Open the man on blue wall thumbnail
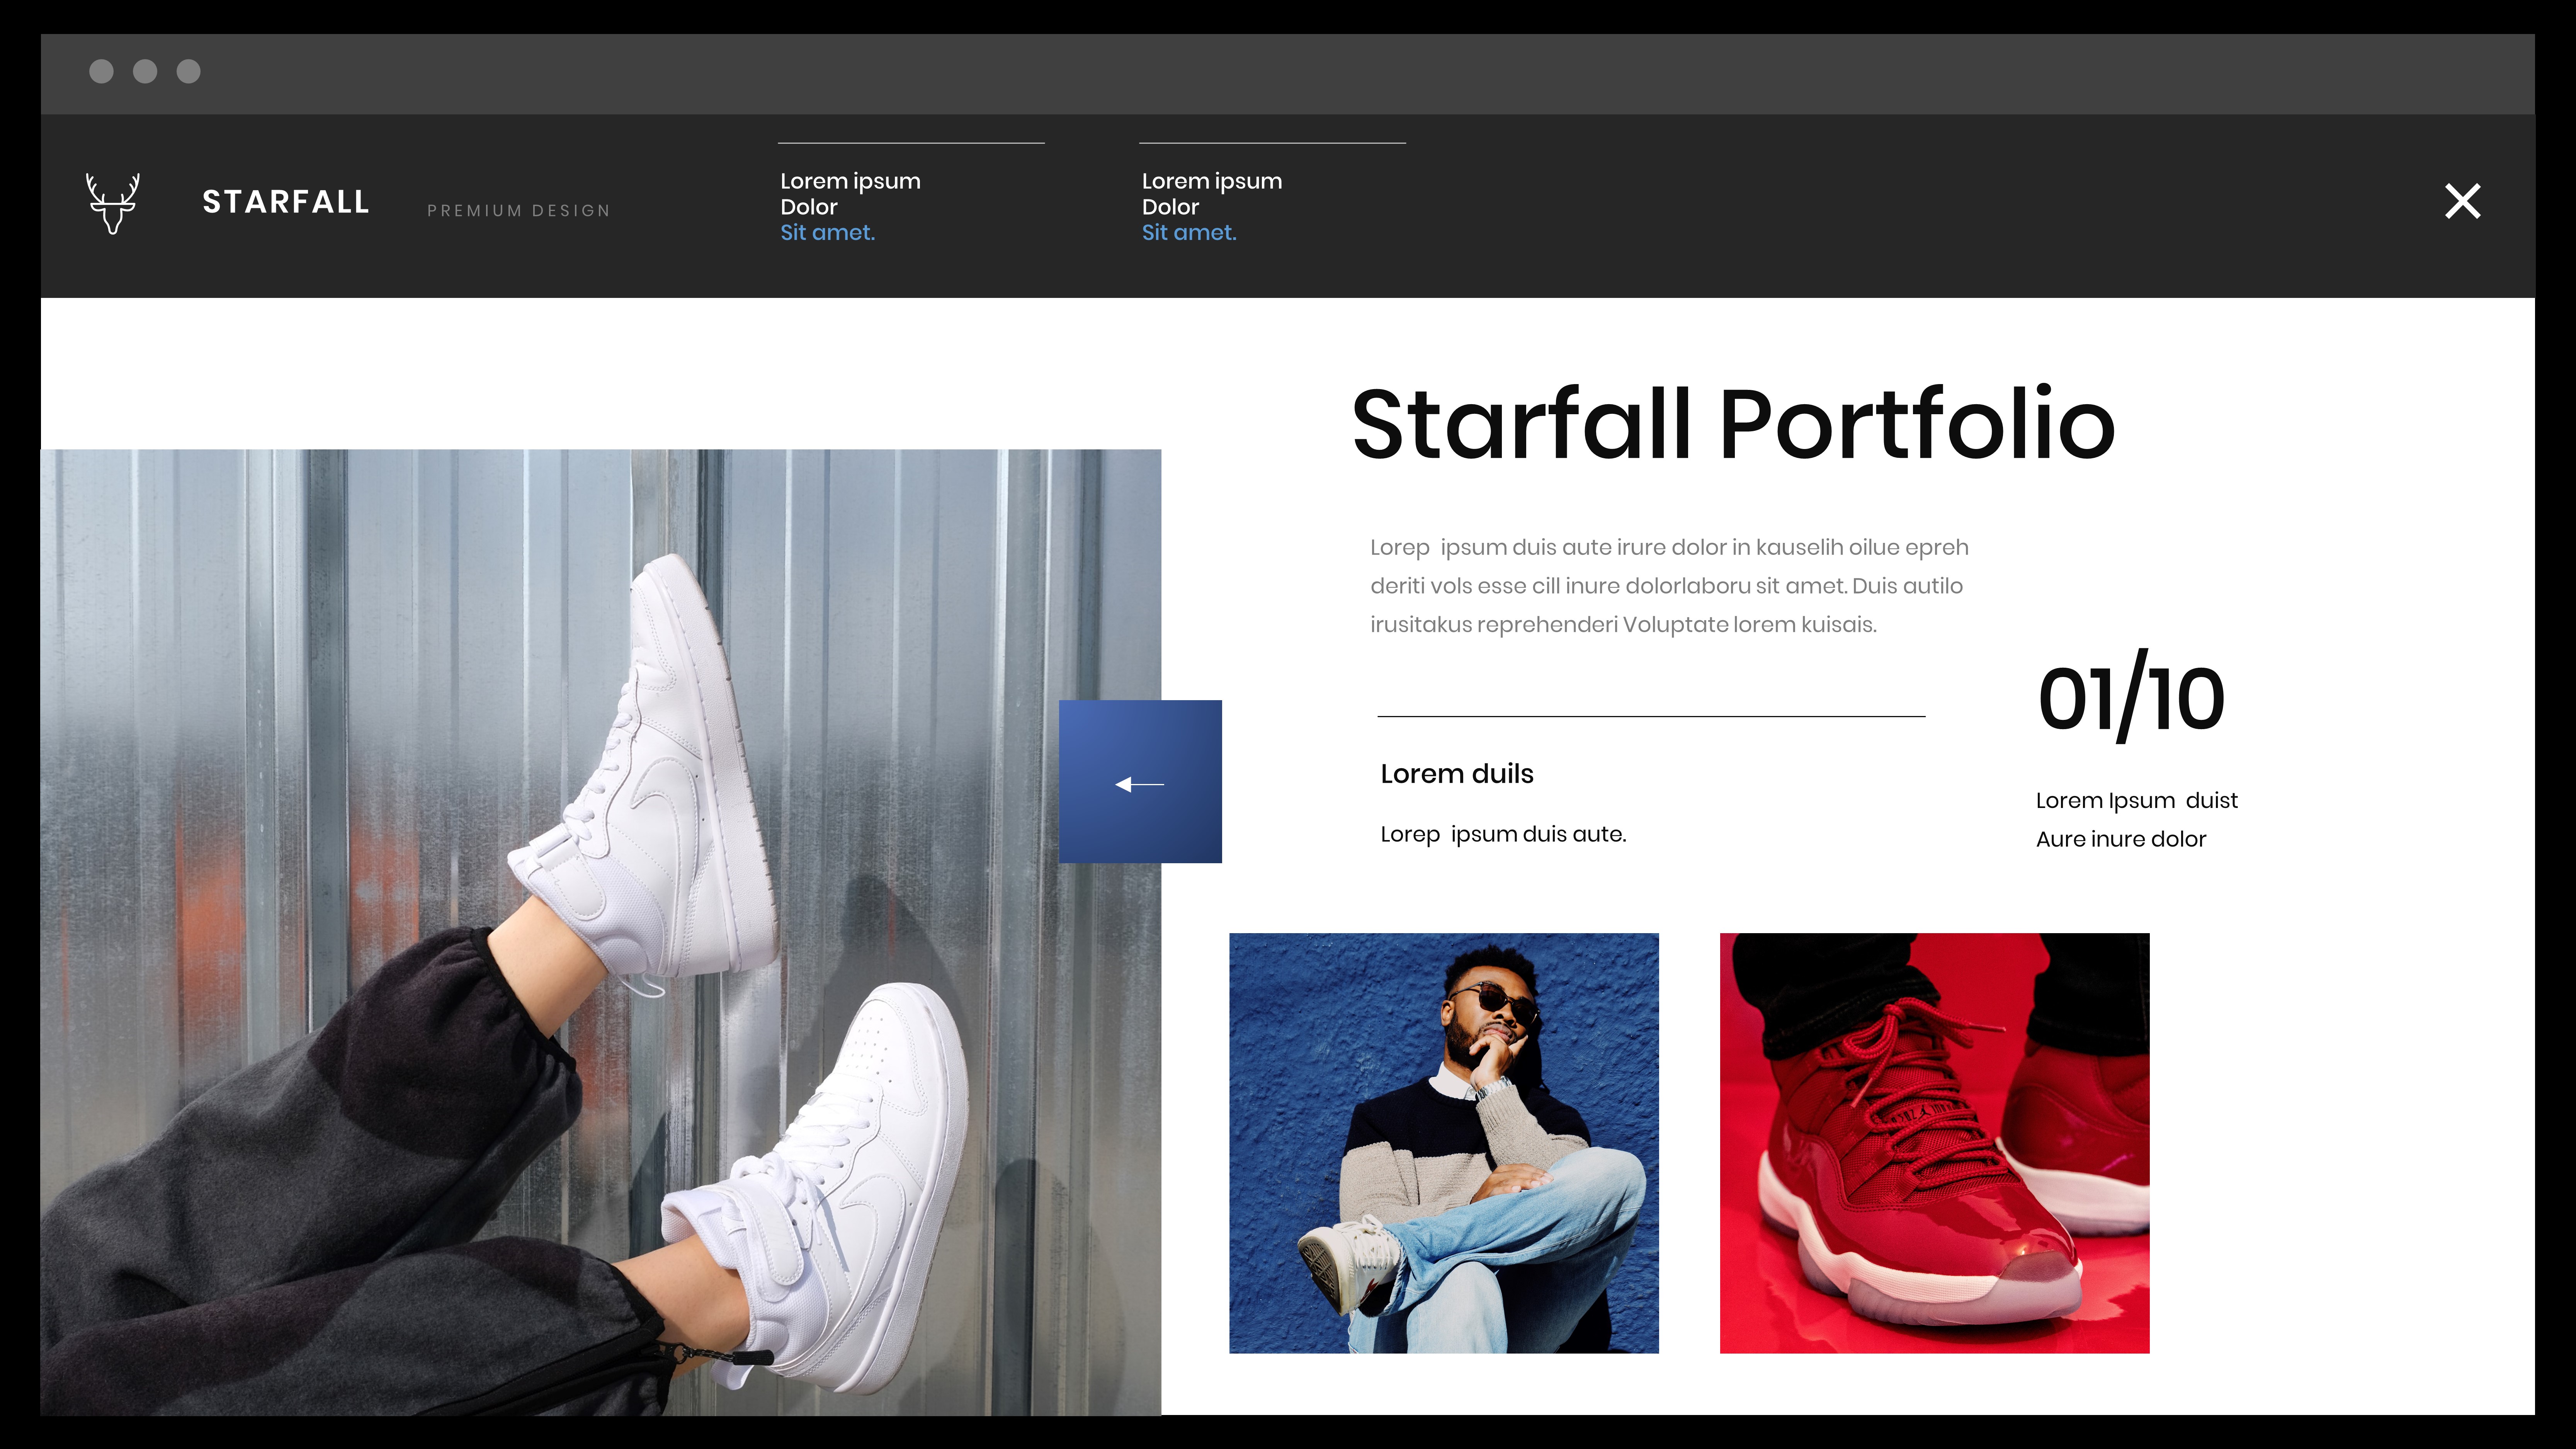Screen dimensions: 2576x1449 click(1443, 1143)
